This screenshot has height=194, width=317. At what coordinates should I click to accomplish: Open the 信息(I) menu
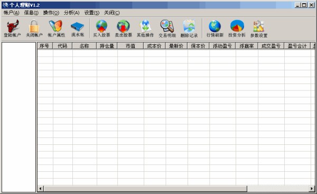[x=31, y=13]
